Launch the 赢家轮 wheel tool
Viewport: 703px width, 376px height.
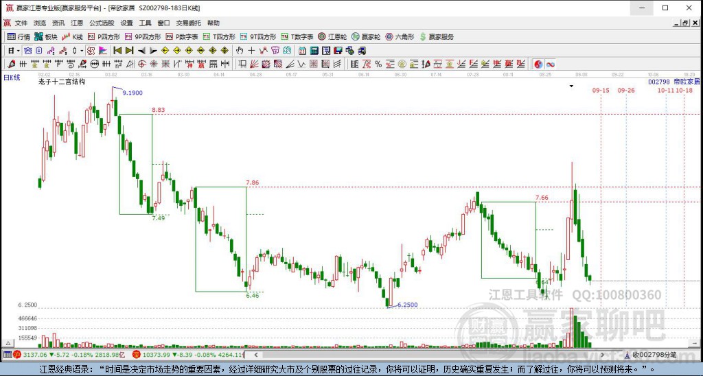366,37
